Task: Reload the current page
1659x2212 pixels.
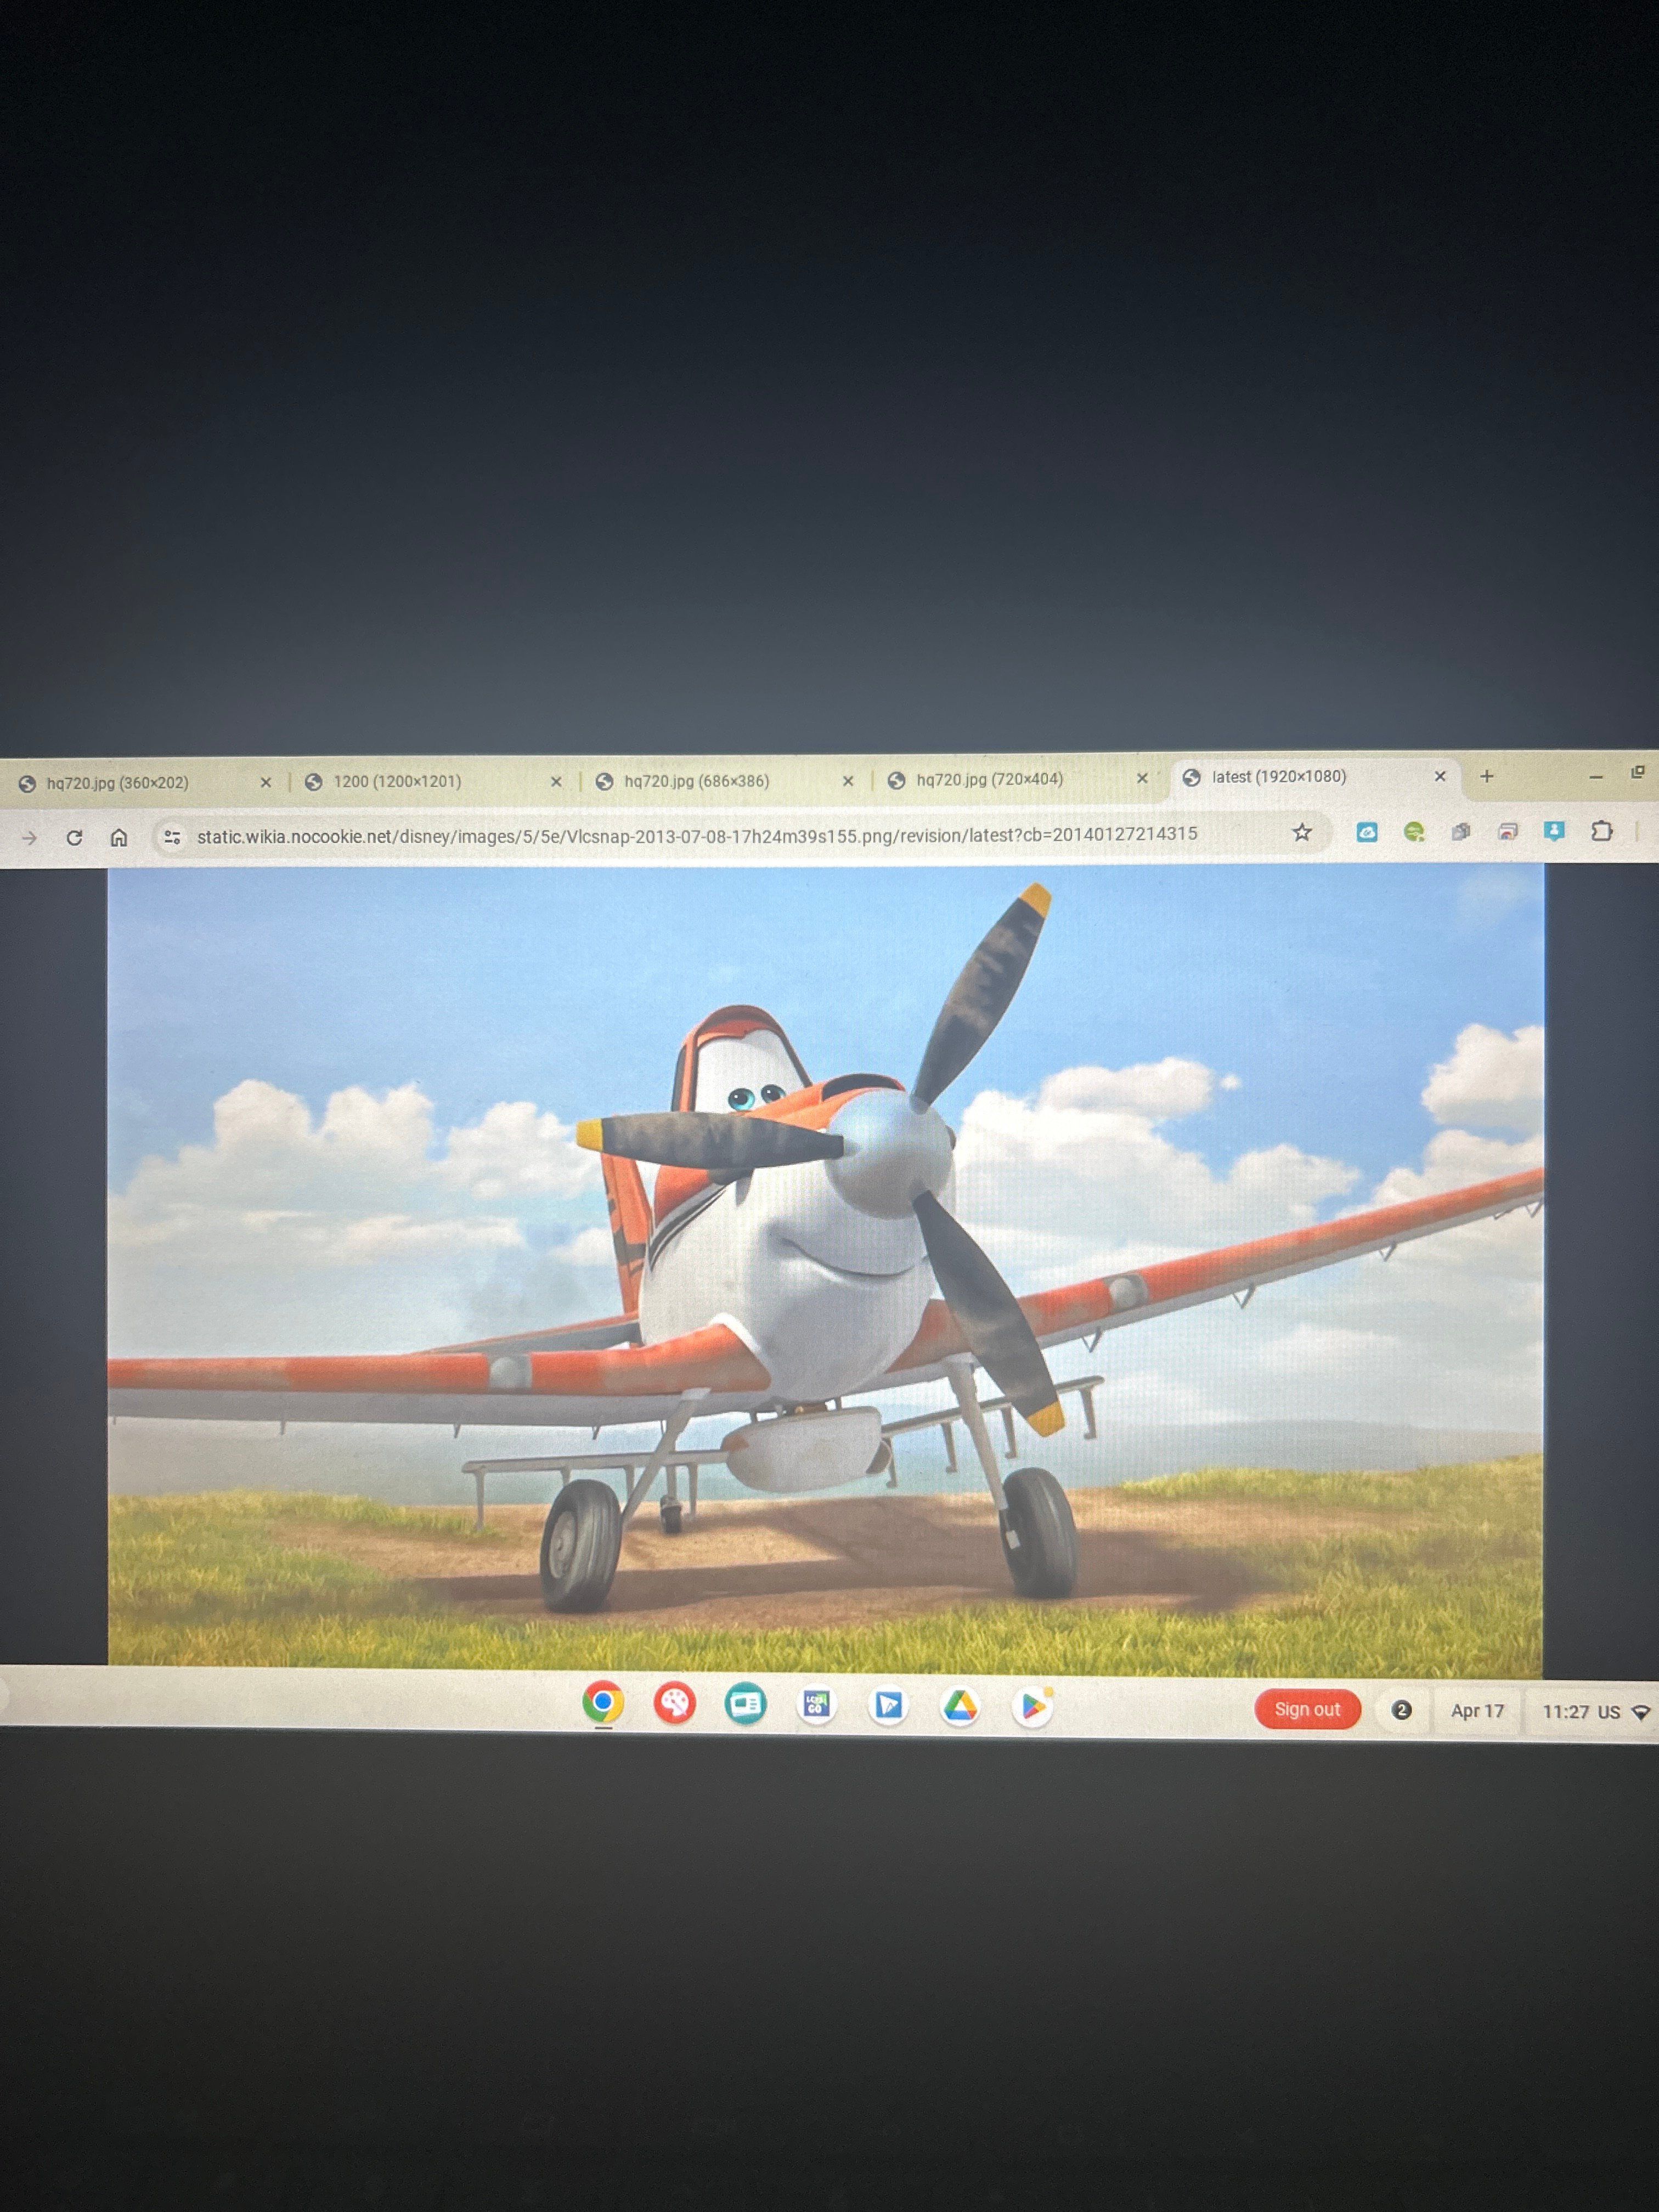Action: (x=74, y=838)
